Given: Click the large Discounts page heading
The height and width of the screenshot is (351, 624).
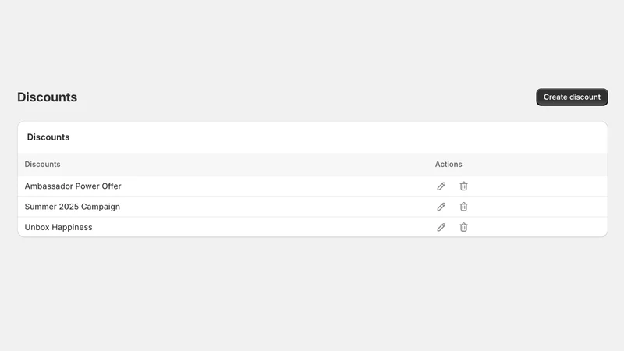Looking at the screenshot, I should click(x=47, y=97).
